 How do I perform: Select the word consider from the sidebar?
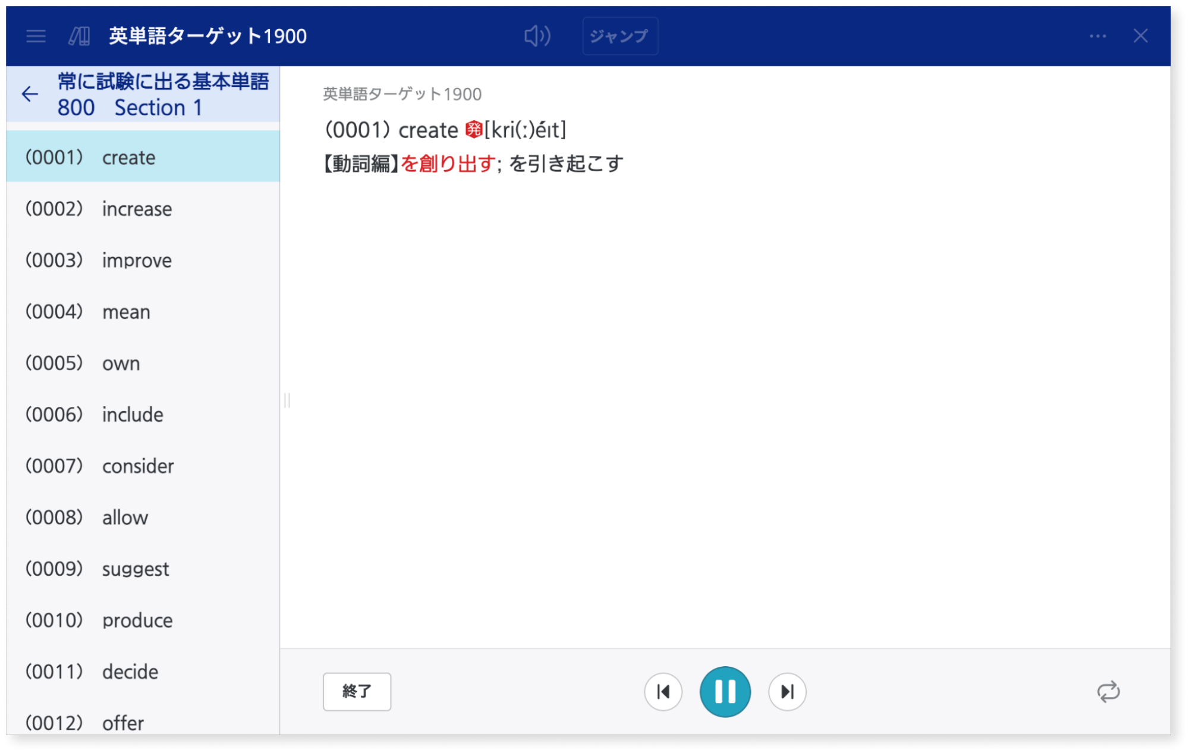[137, 466]
